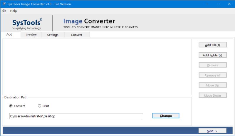Minimize the Image Converter window
The width and height of the screenshot is (235, 136).
click(207, 4)
